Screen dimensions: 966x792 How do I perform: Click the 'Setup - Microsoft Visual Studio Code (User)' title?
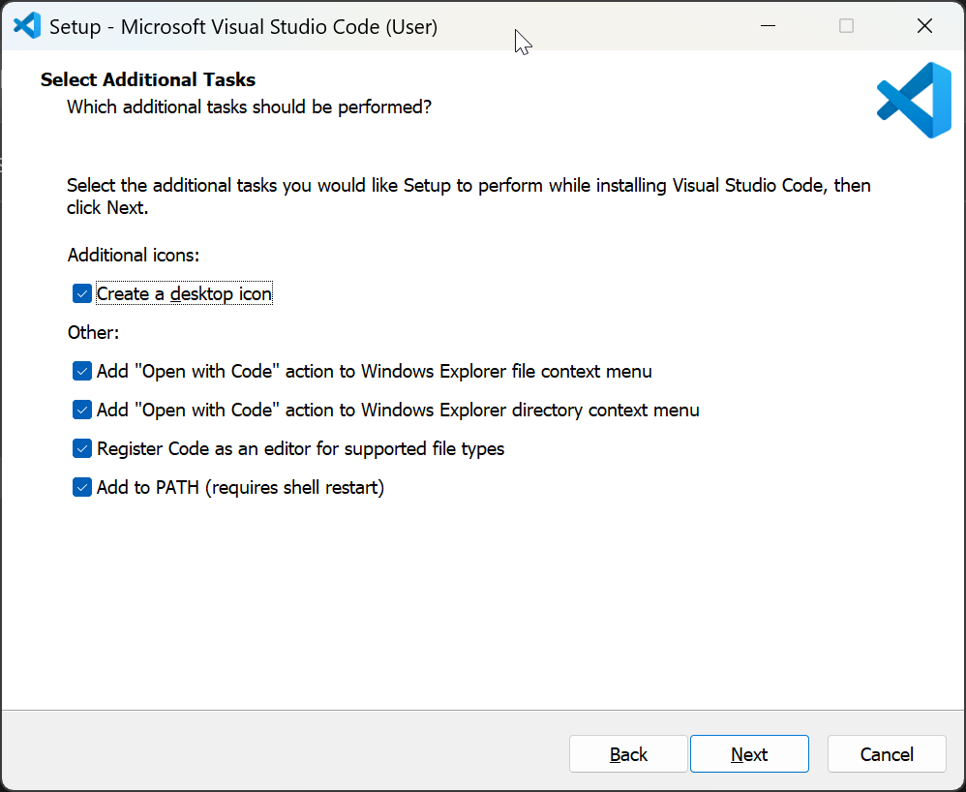[243, 27]
